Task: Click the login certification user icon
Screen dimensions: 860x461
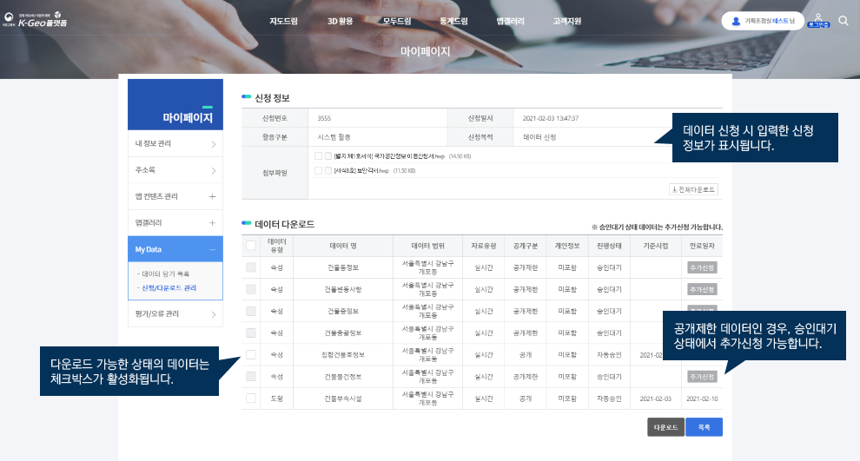Action: [x=818, y=20]
